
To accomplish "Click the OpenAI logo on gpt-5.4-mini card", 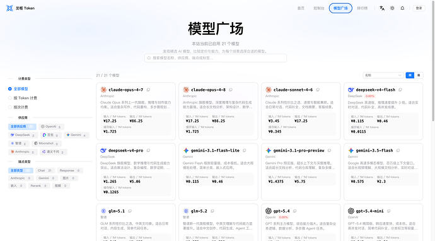I will [351, 211].
